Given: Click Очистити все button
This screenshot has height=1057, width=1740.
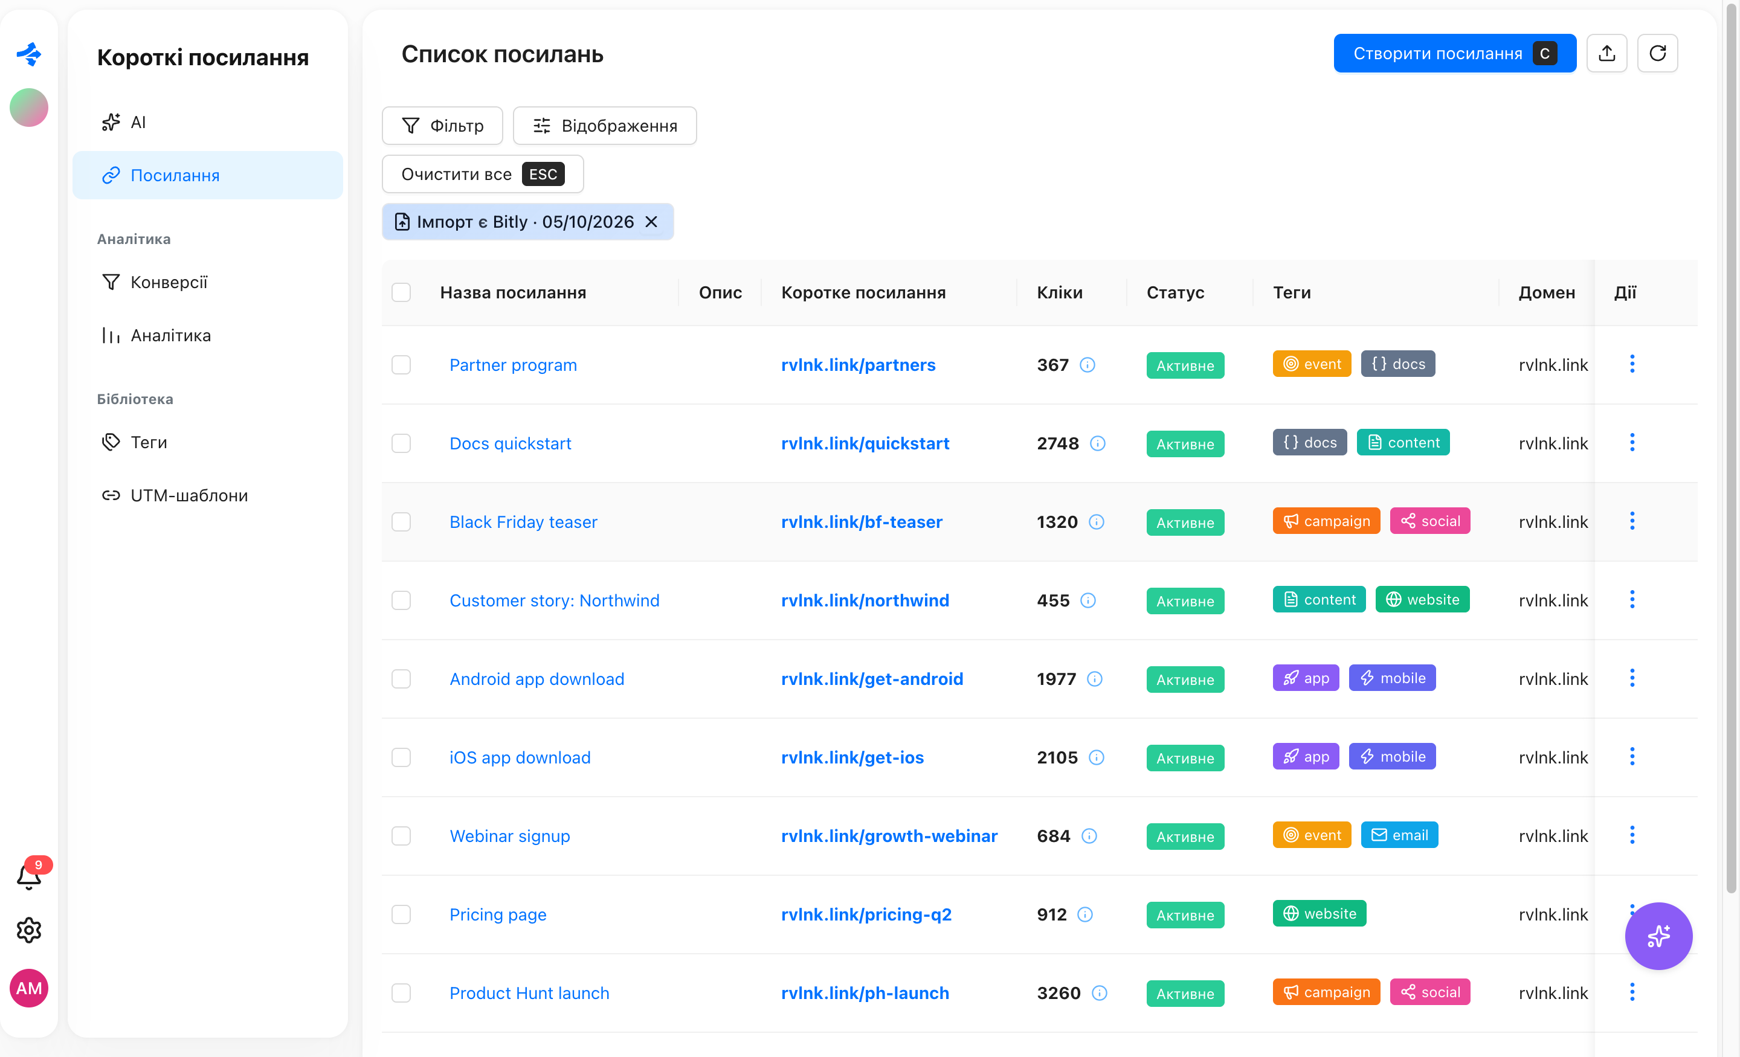Looking at the screenshot, I should click(482, 174).
